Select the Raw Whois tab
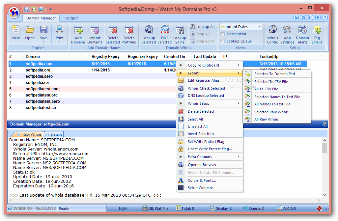 (29, 134)
